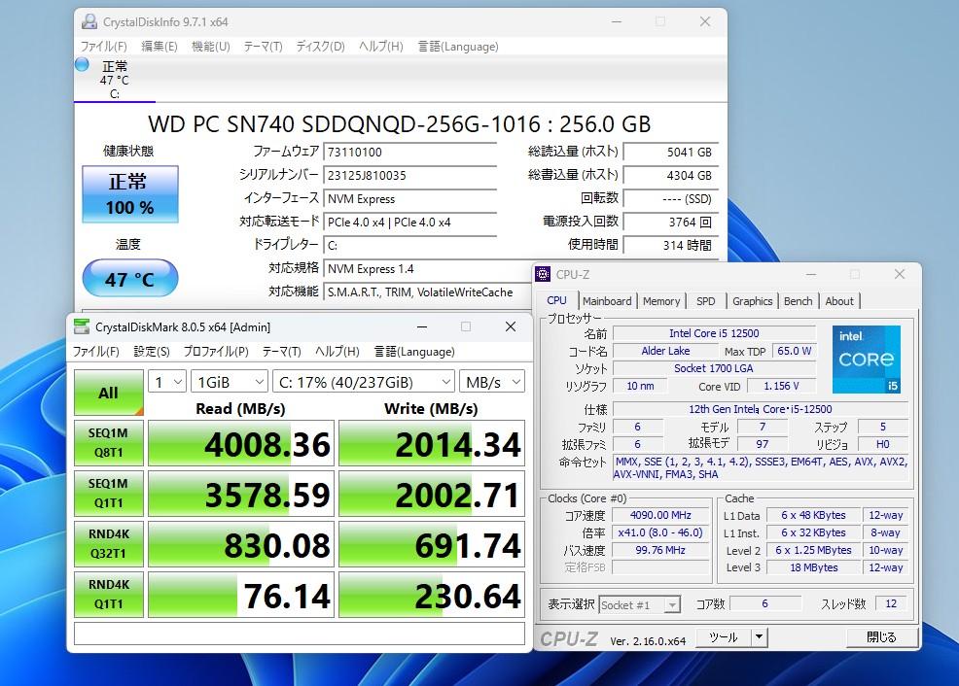Click the interface field NVM Express
959x686 pixels.
click(x=409, y=198)
